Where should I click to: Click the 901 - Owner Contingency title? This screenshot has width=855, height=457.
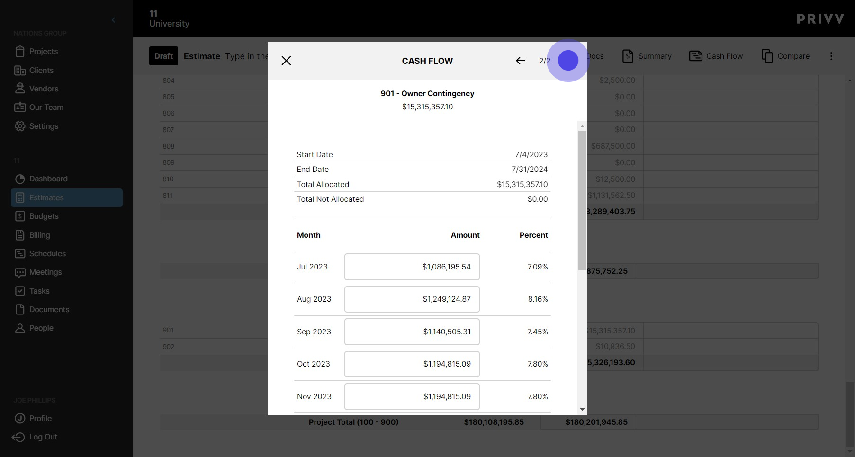[427, 93]
